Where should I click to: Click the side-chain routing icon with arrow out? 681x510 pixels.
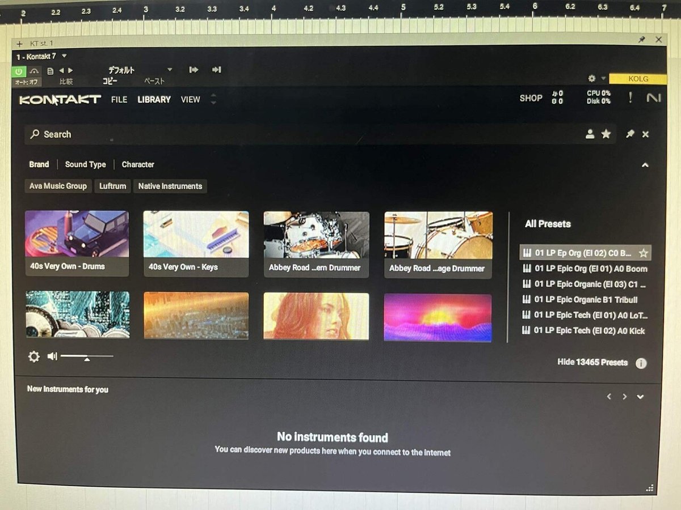pyautogui.click(x=194, y=70)
